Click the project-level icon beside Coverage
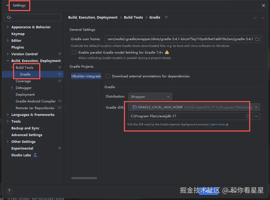The width and height of the screenshot is (270, 200). [x=60, y=81]
